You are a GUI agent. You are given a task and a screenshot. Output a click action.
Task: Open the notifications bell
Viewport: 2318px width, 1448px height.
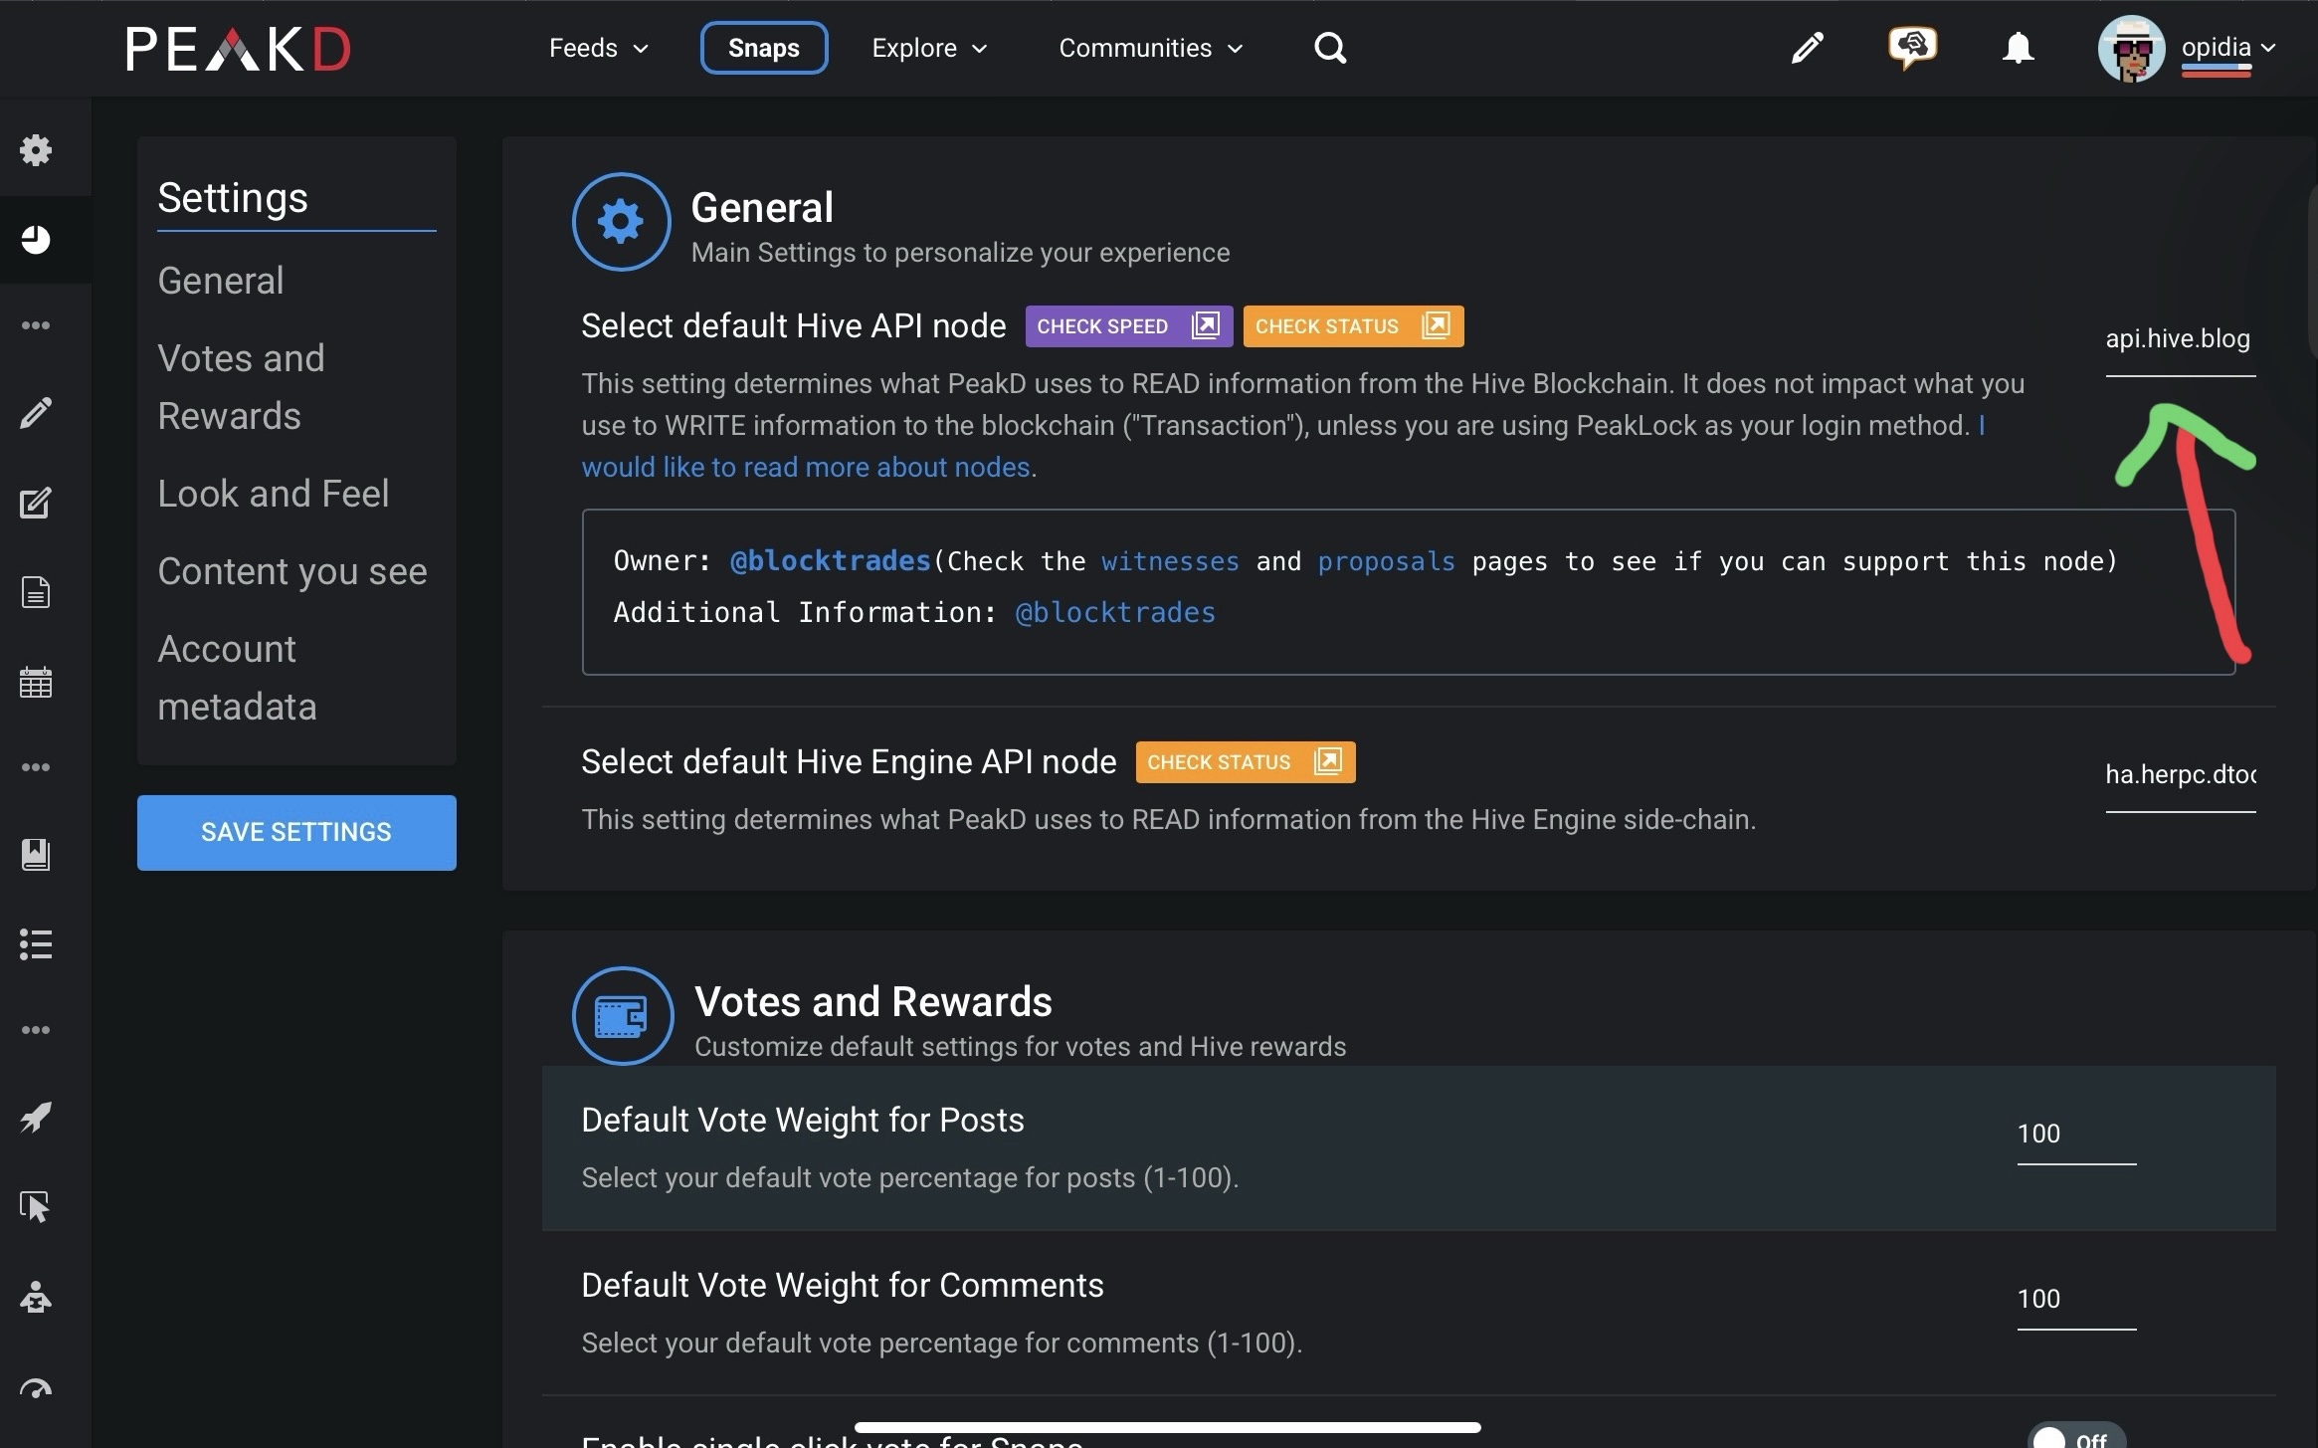[2018, 48]
